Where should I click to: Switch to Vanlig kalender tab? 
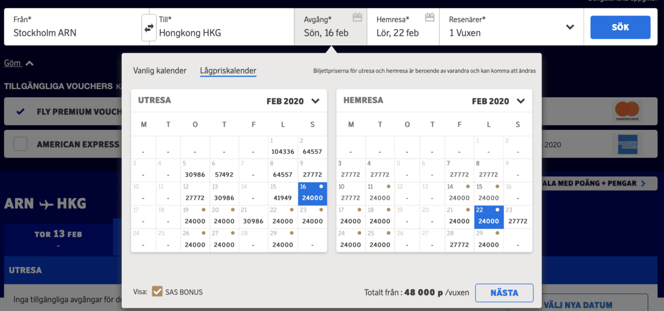coord(159,71)
